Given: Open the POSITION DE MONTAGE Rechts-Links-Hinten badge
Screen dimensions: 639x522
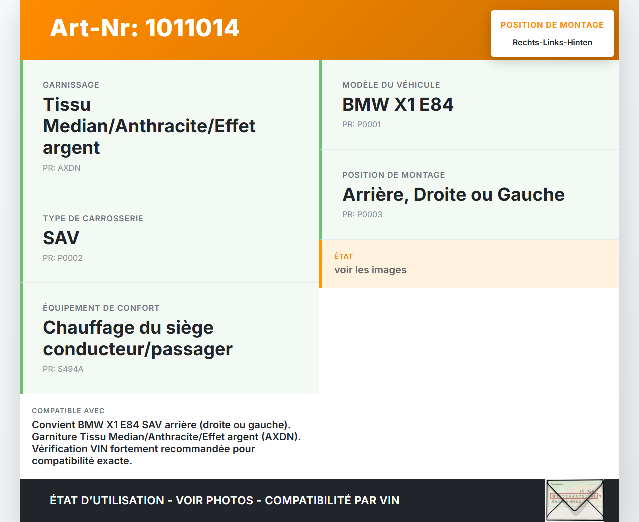Looking at the screenshot, I should pos(552,33).
